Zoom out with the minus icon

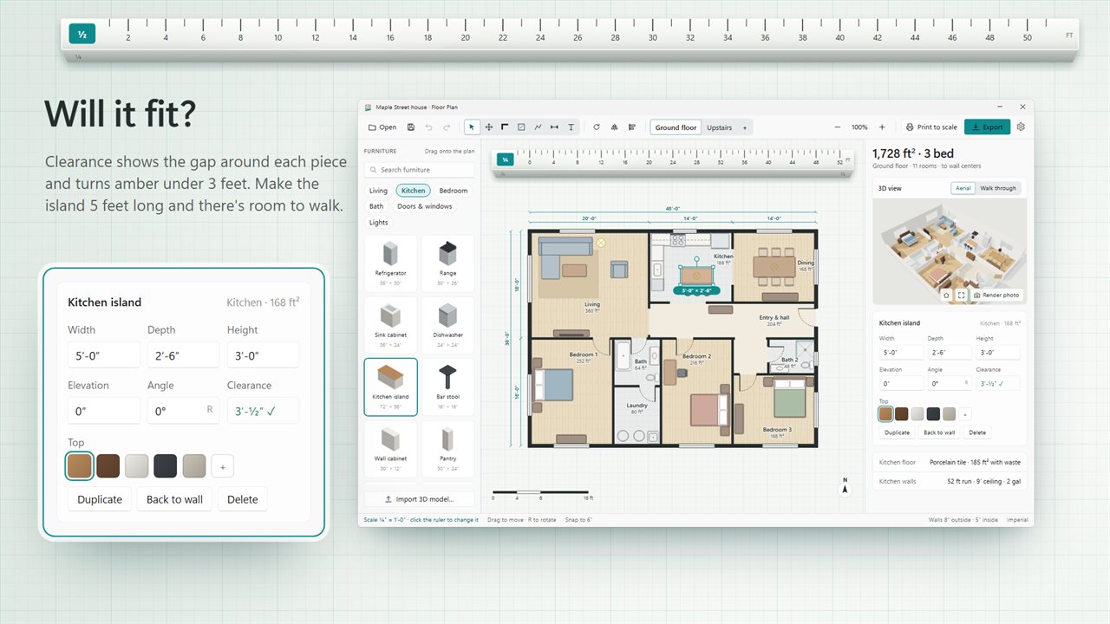click(838, 127)
